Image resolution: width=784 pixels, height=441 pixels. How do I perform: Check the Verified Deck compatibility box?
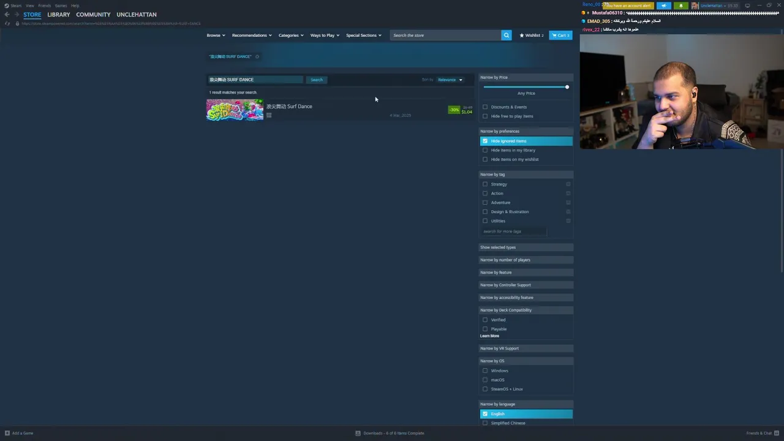click(x=485, y=320)
